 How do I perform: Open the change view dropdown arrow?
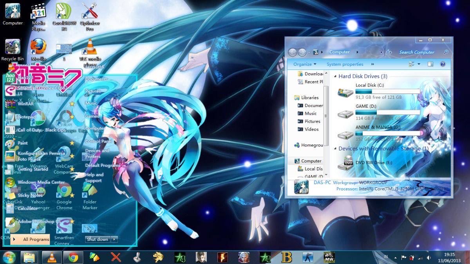click(419, 64)
